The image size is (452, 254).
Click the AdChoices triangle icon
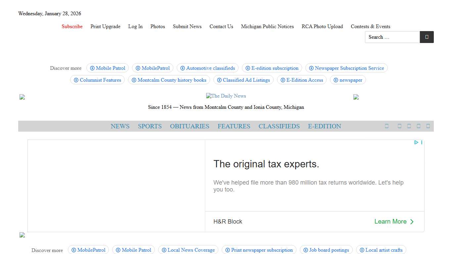(416, 143)
